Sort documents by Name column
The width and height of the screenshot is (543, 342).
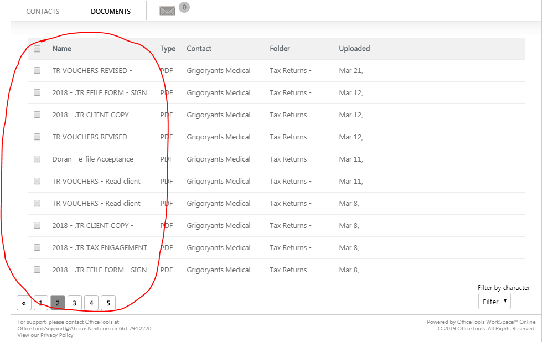pos(61,49)
